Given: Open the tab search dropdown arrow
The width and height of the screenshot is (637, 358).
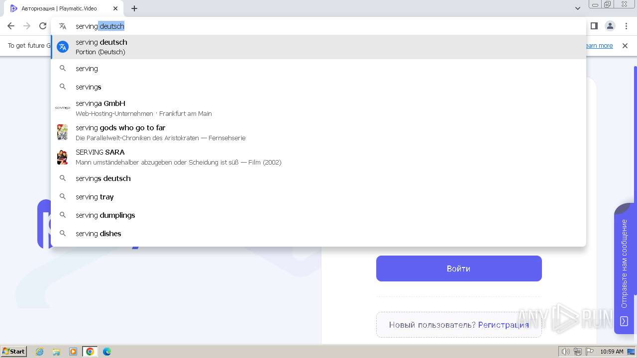Looking at the screenshot, I should [x=577, y=8].
